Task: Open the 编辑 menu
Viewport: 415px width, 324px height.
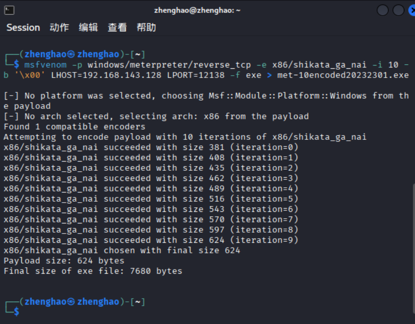Action: (88, 28)
